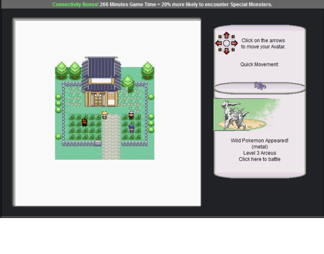
Task: Click the down arrow to move avatar
Action: pos(227,51)
